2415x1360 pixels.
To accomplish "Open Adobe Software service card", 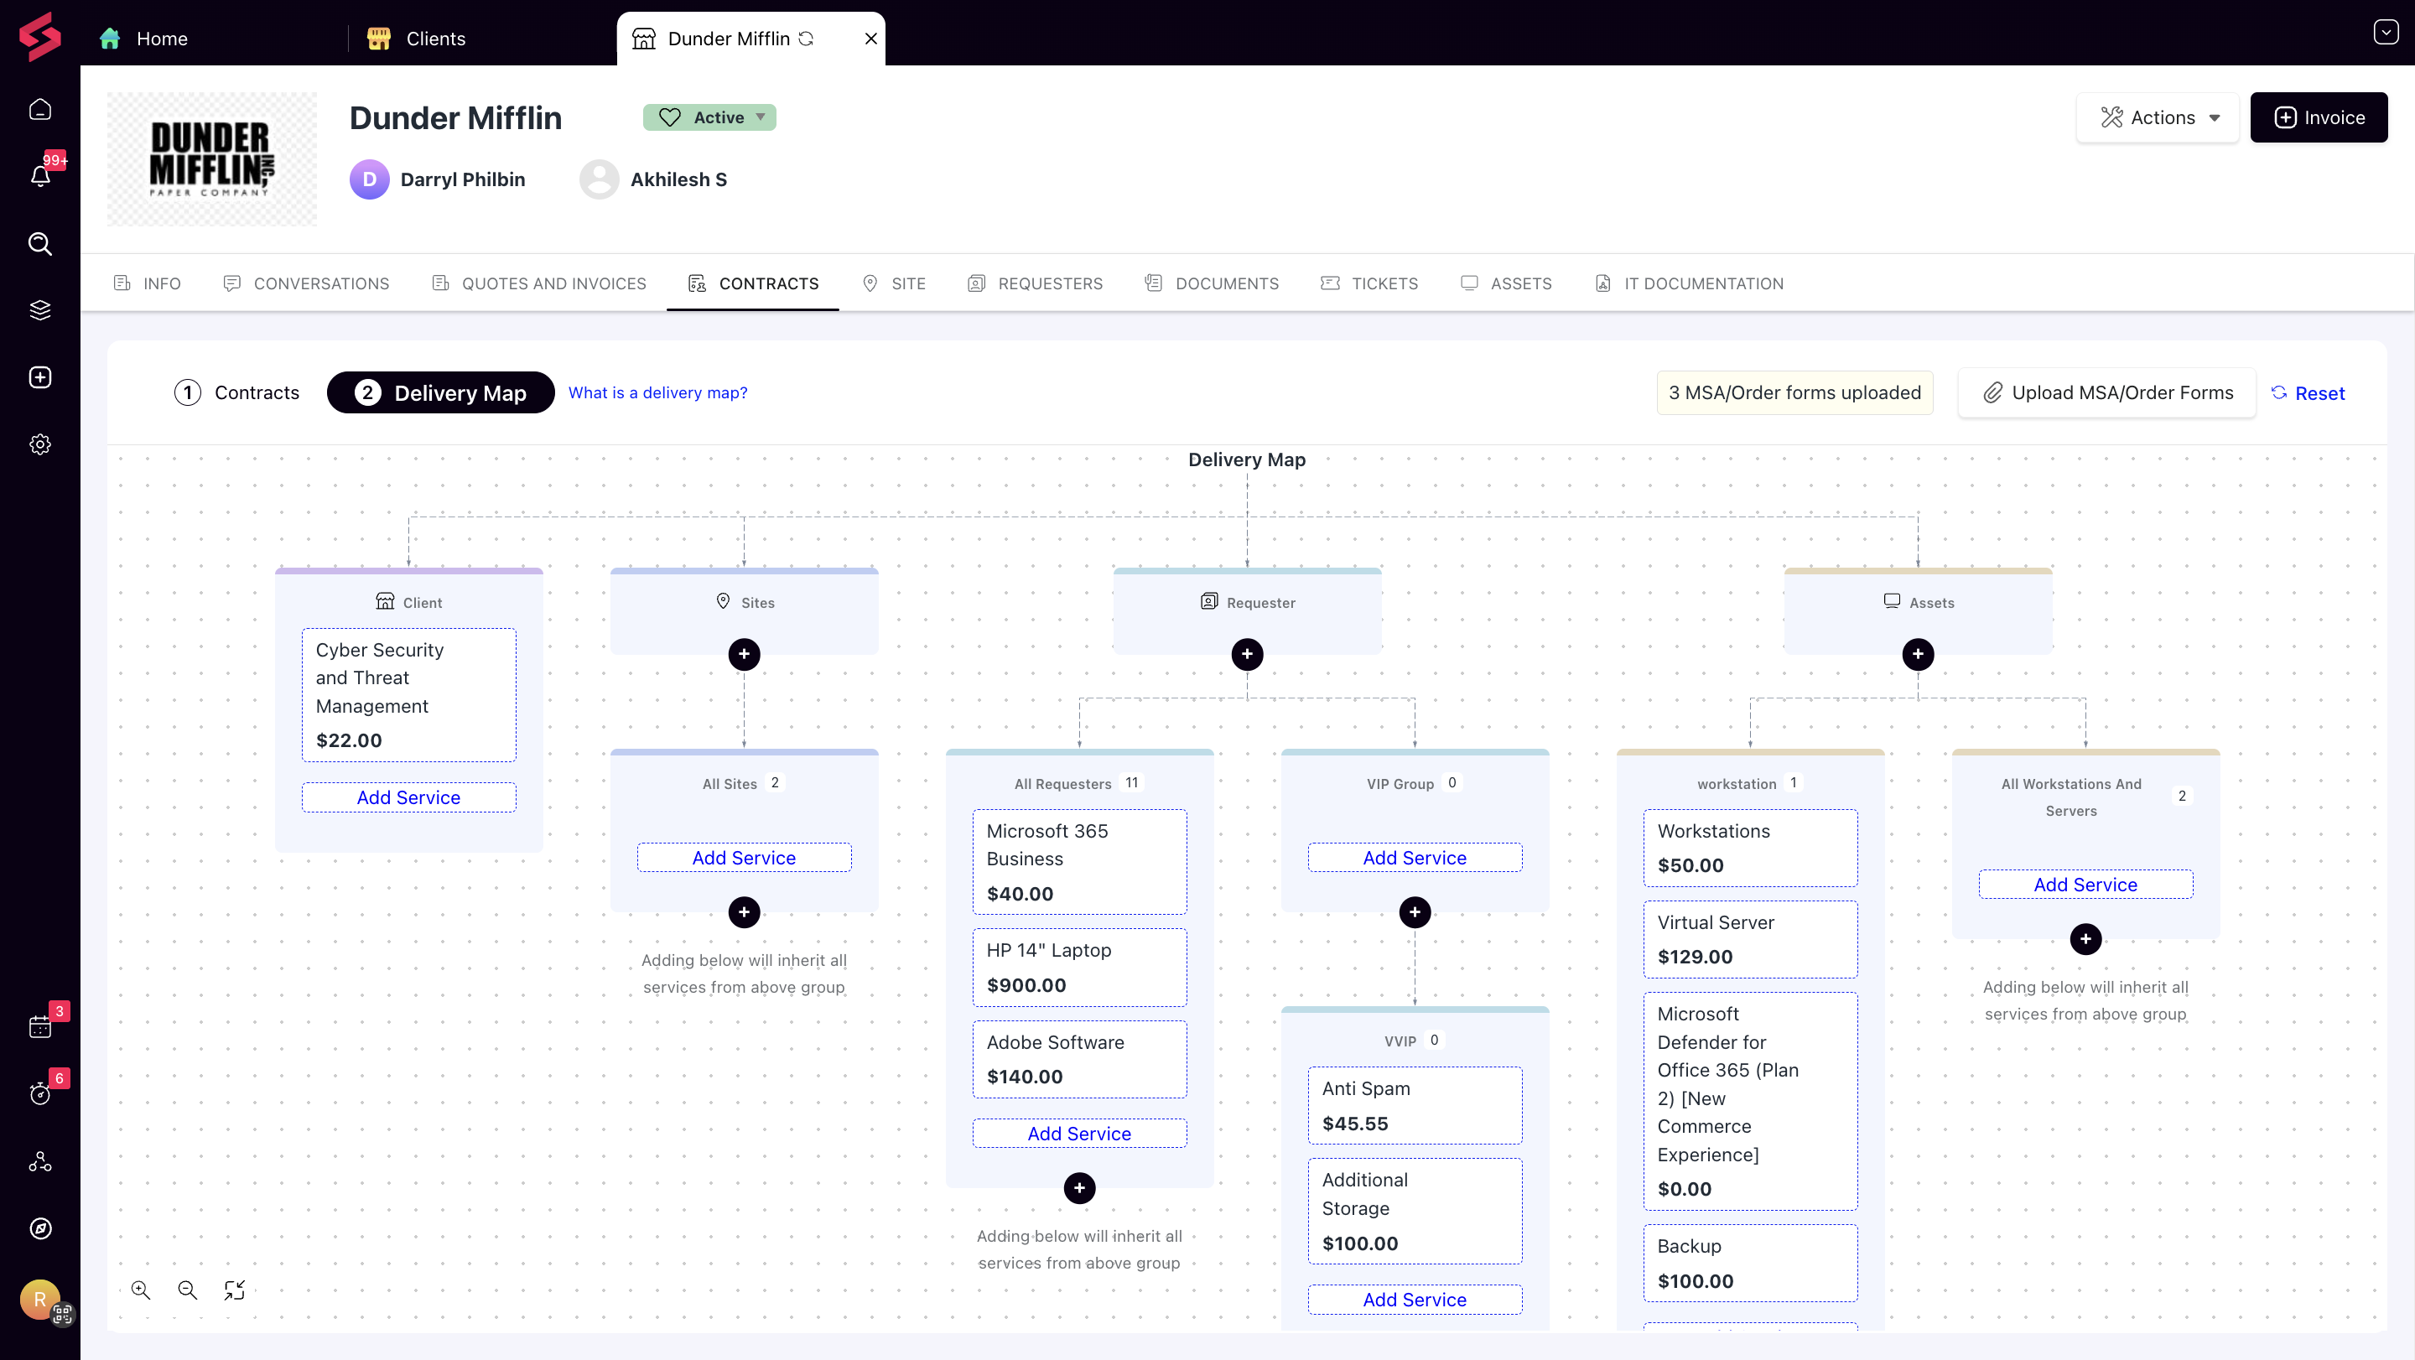I will pos(1079,1059).
